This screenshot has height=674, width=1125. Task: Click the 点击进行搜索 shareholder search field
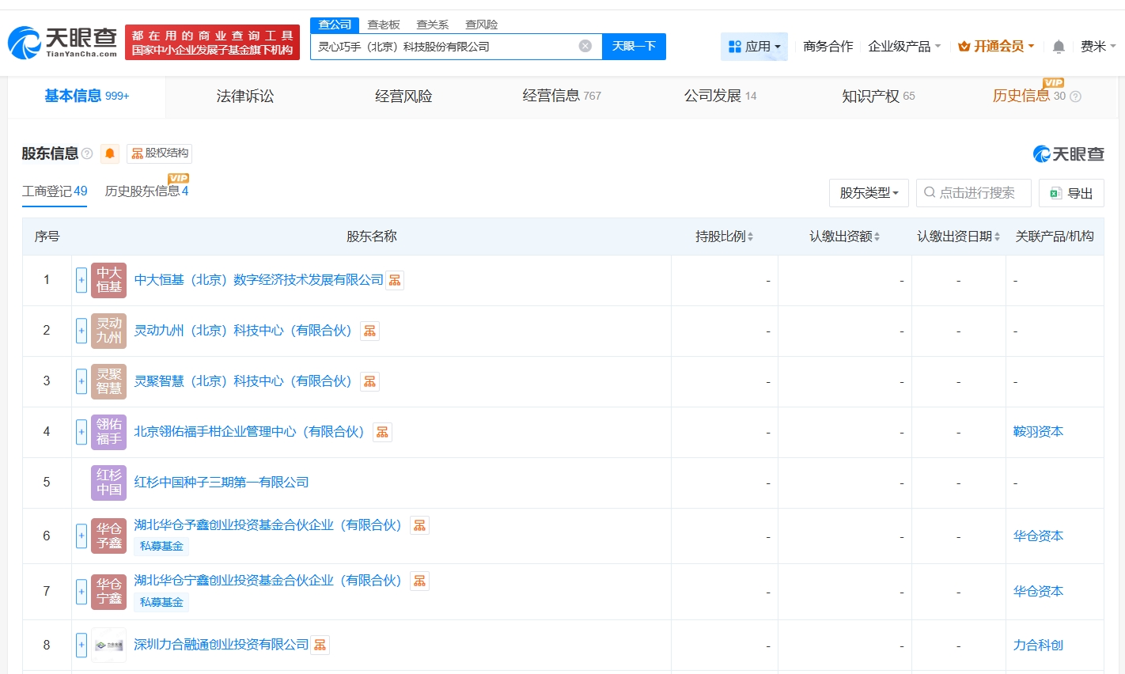coord(974,193)
